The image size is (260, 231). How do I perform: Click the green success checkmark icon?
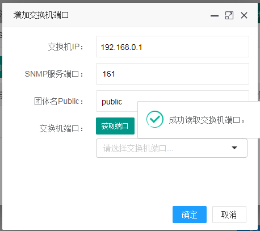[x=155, y=119]
